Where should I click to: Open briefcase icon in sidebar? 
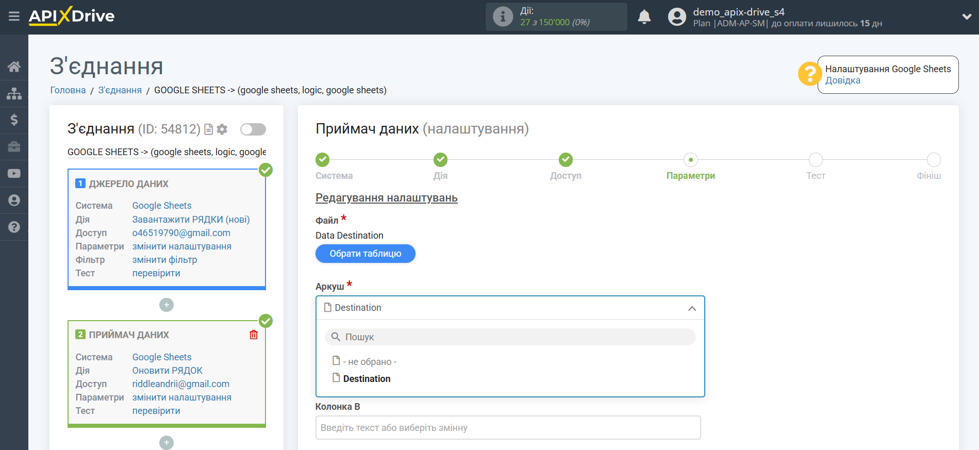[14, 147]
